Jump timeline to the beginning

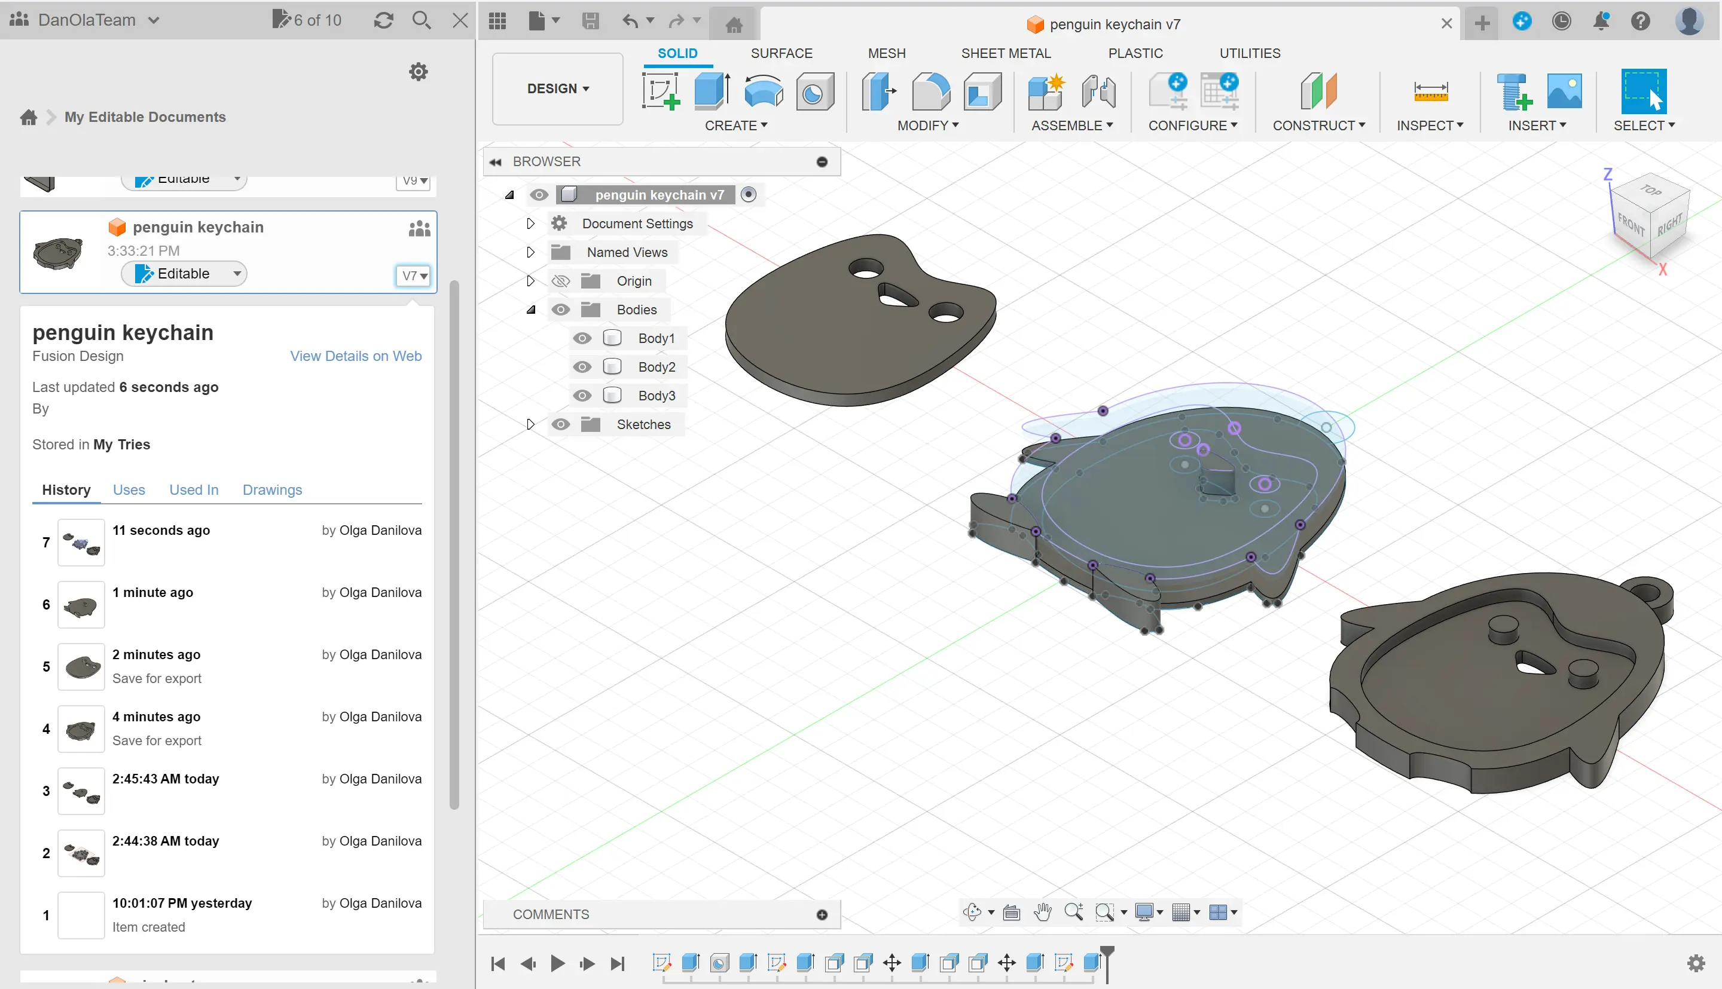[x=497, y=963]
